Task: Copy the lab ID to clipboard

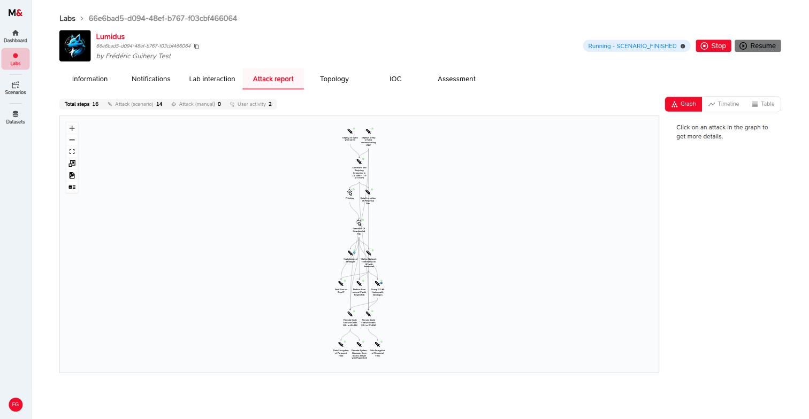Action: 196,46
